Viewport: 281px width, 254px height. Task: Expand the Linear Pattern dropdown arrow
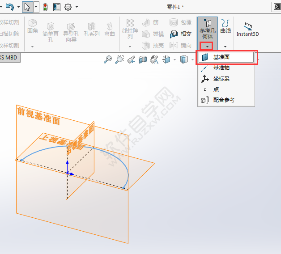(x=130, y=47)
